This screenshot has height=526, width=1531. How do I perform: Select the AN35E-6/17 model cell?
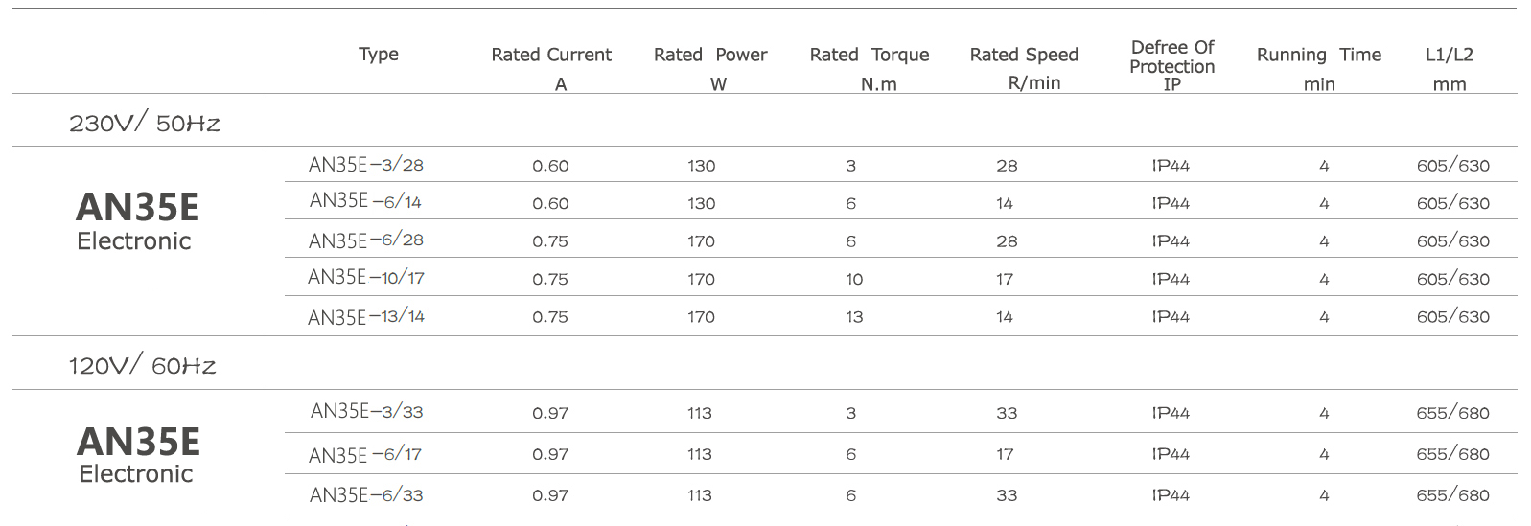[365, 454]
